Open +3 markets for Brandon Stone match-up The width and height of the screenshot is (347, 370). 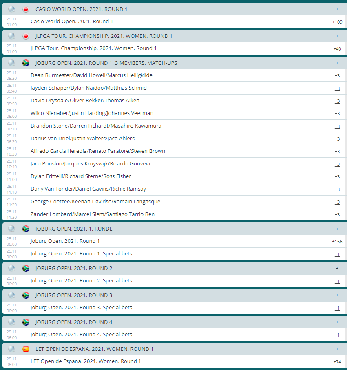pyautogui.click(x=337, y=126)
